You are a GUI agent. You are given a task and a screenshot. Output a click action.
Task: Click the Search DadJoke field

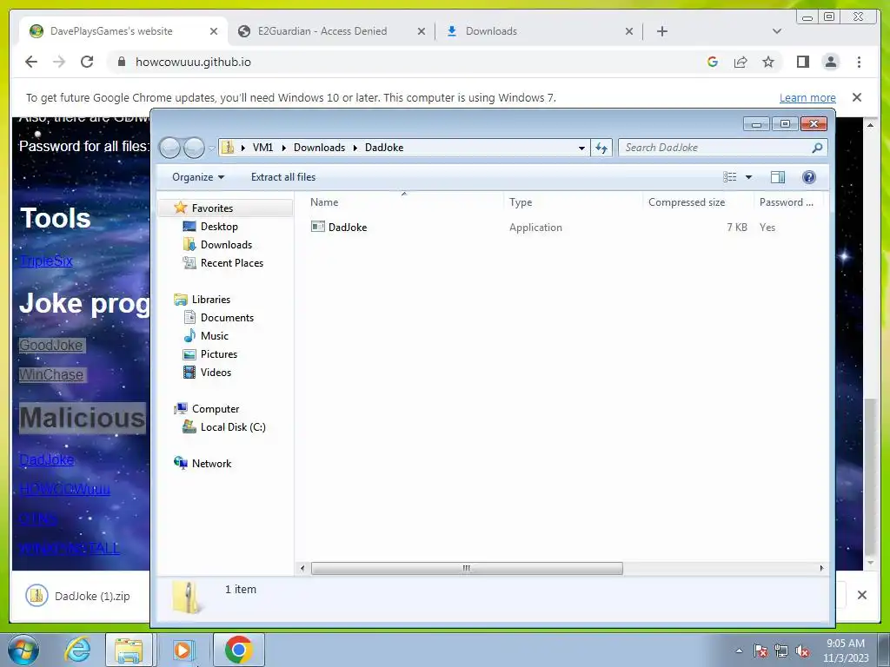(x=722, y=148)
